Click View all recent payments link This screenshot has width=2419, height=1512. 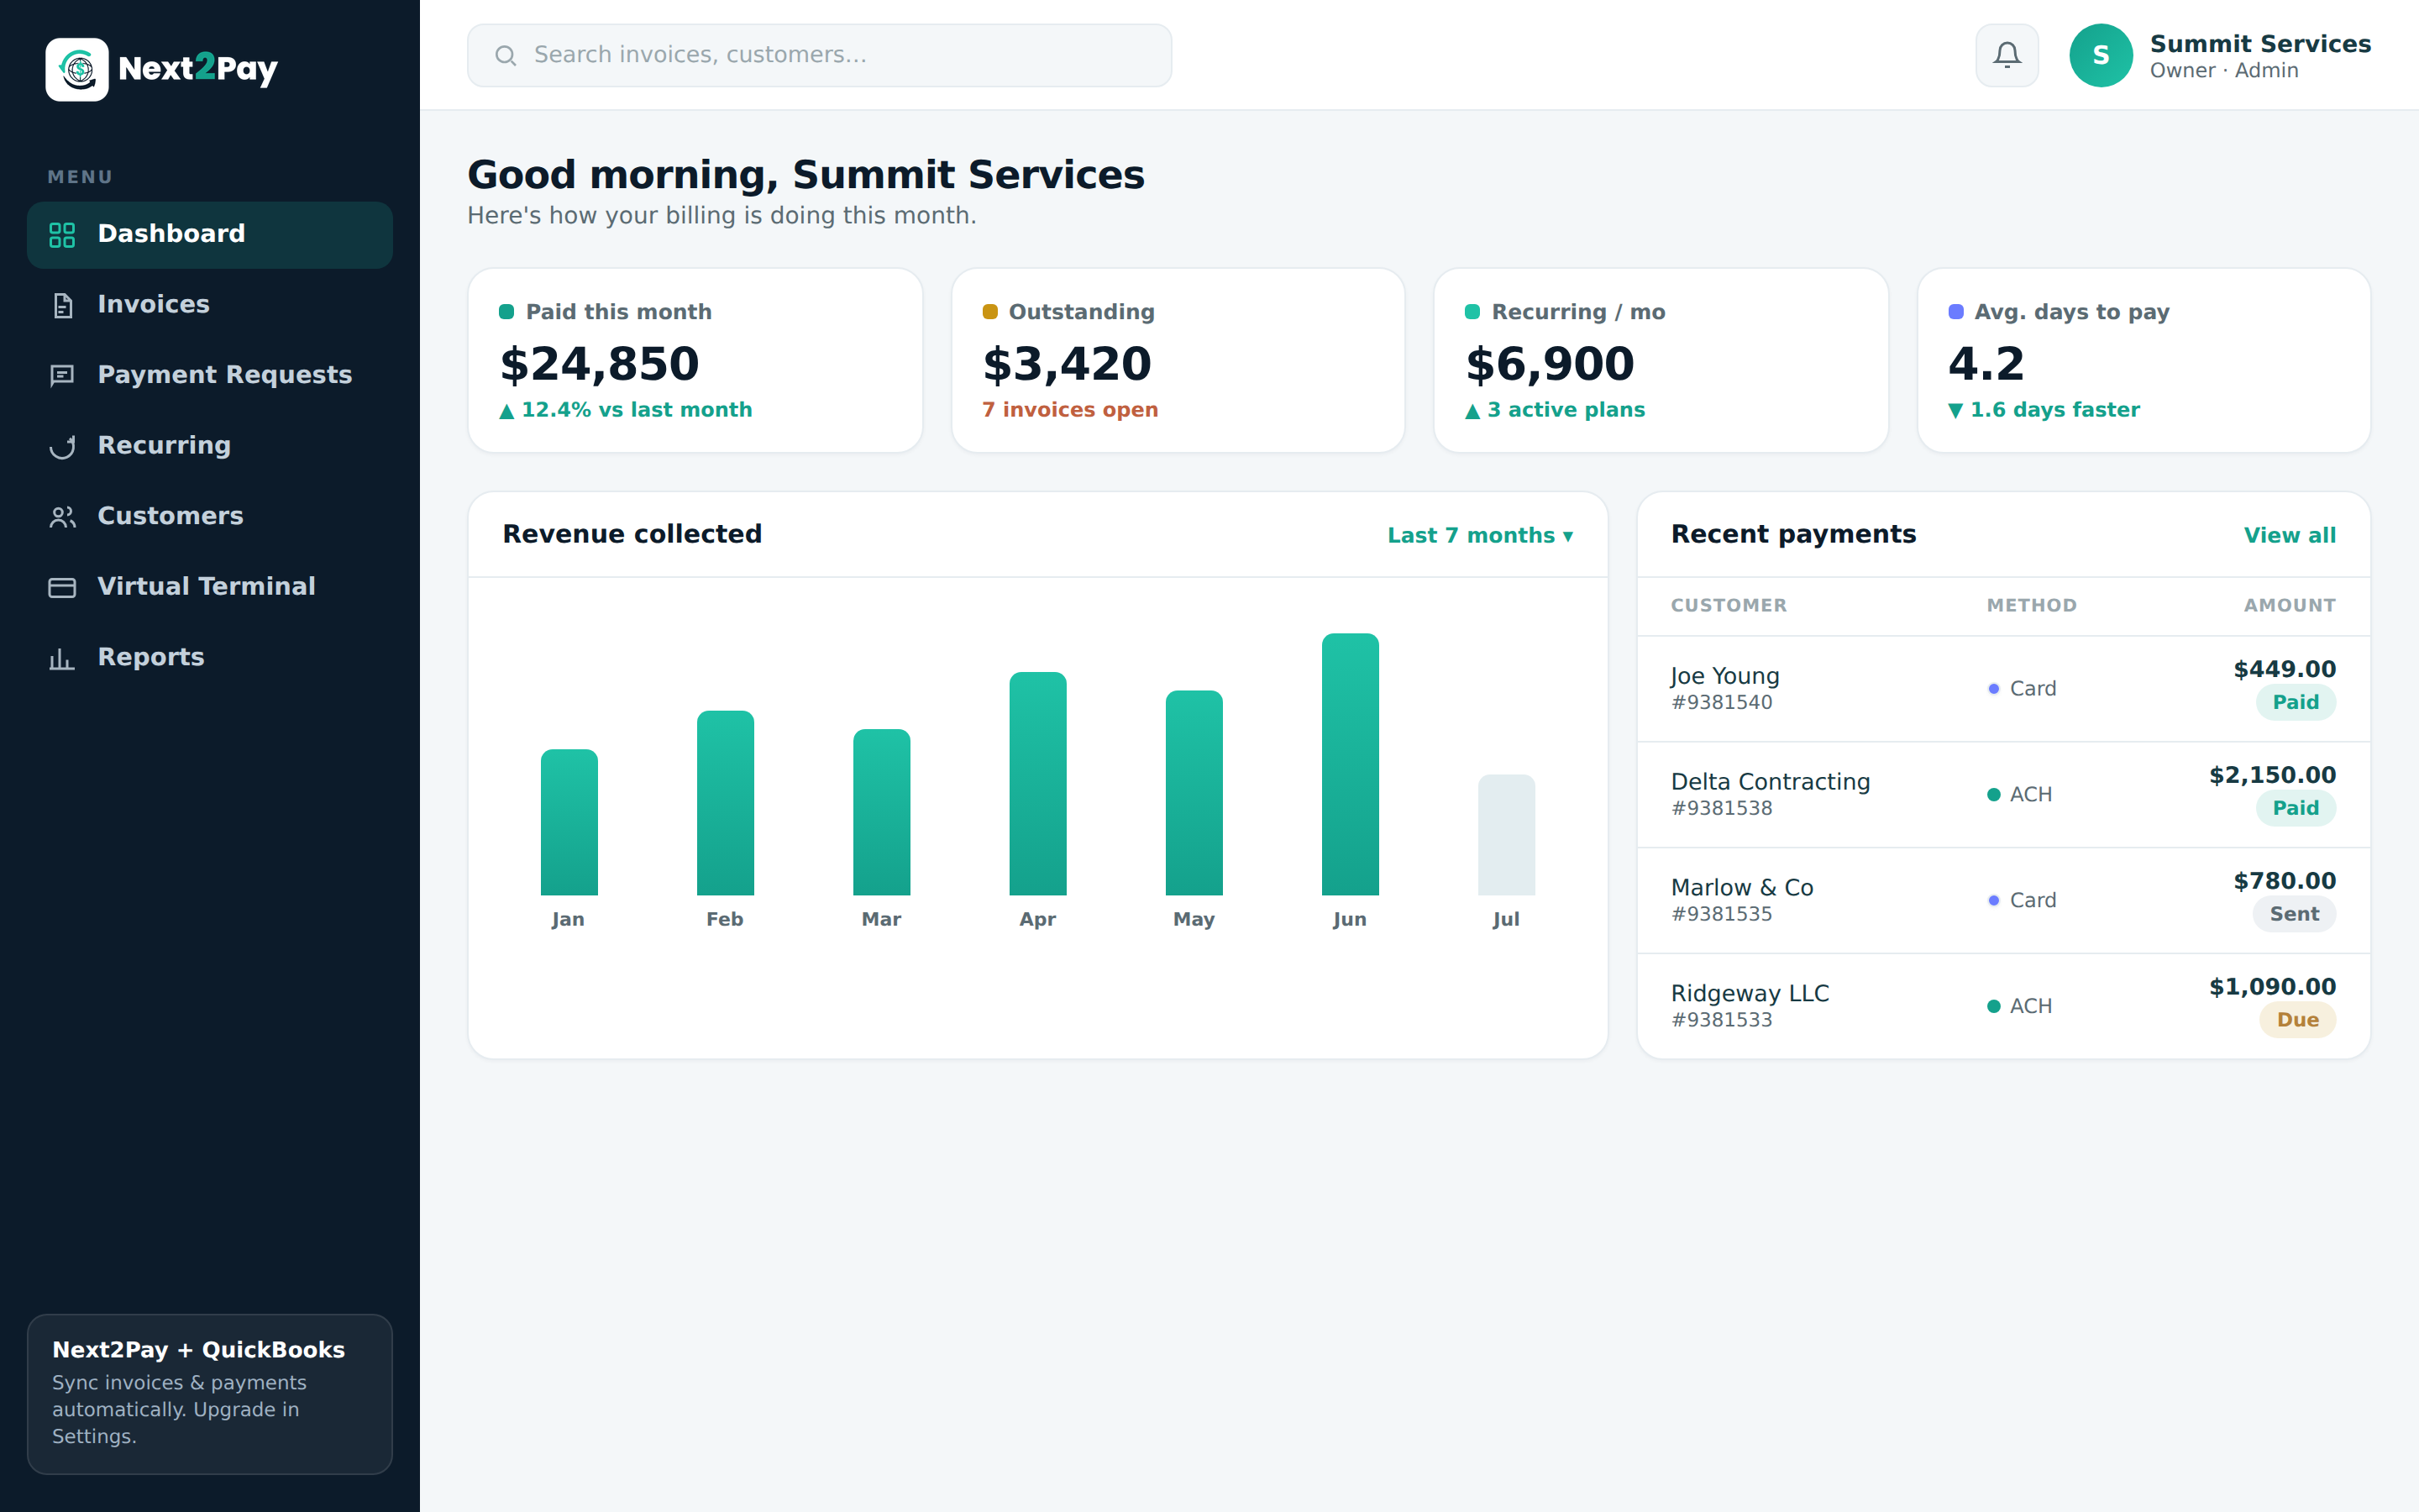(x=2289, y=535)
